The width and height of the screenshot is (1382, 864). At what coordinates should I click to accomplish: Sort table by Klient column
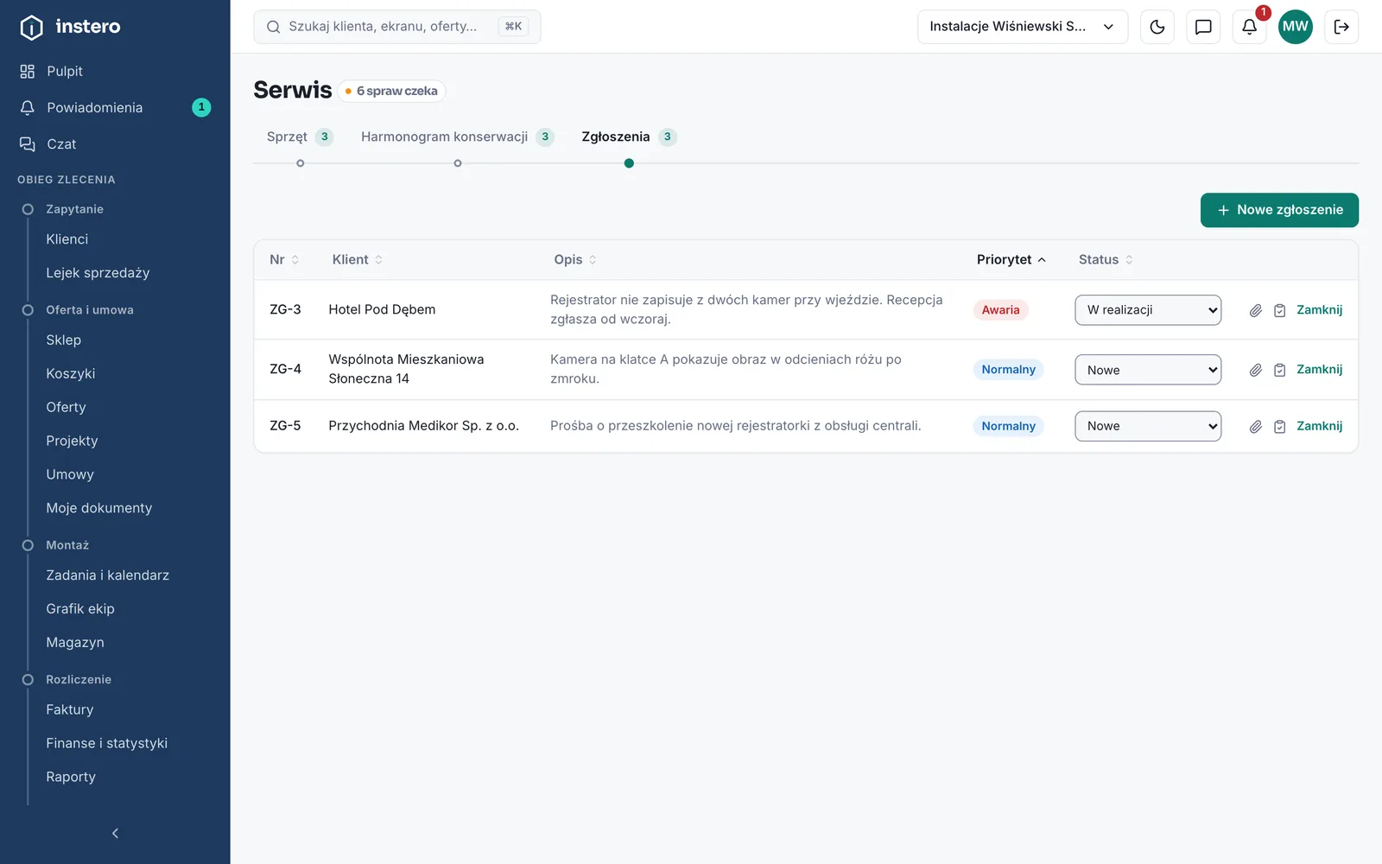click(358, 259)
